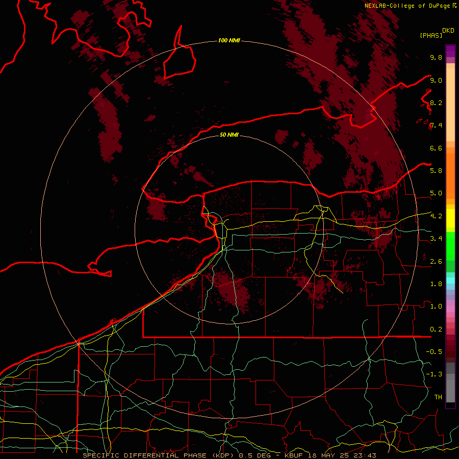Image resolution: width=459 pixels, height=459 pixels.
Task: Click the 1.8 scale value
Action: tap(436, 284)
